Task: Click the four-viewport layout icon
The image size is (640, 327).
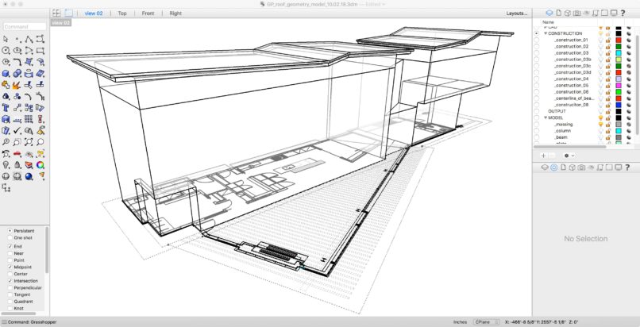Action: (x=56, y=13)
